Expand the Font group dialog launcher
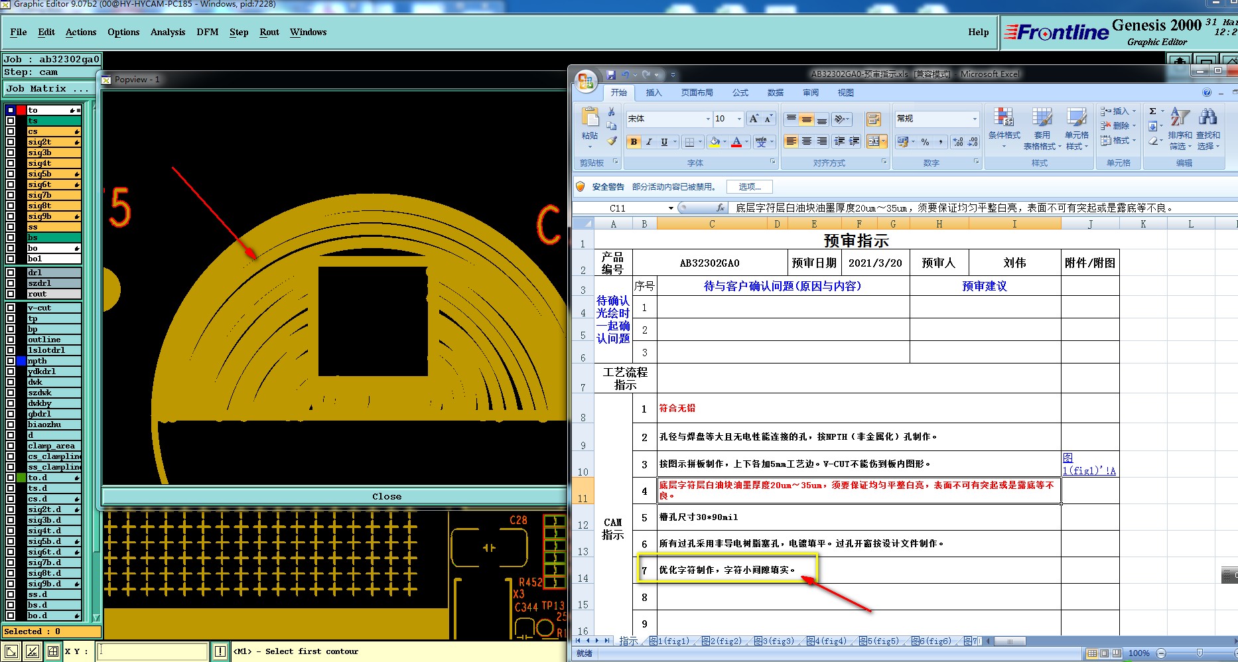 click(772, 162)
